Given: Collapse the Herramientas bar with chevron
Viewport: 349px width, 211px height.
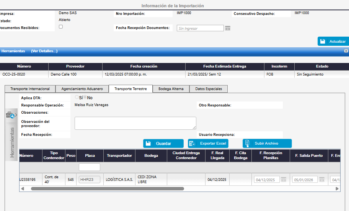Looking at the screenshot, I should [x=346, y=51].
